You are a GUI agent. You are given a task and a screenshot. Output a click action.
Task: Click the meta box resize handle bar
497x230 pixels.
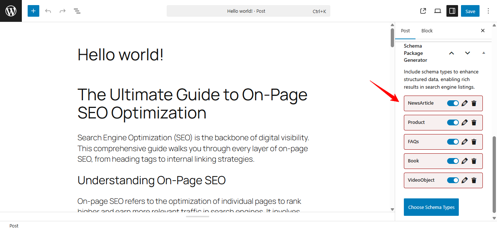198,217
